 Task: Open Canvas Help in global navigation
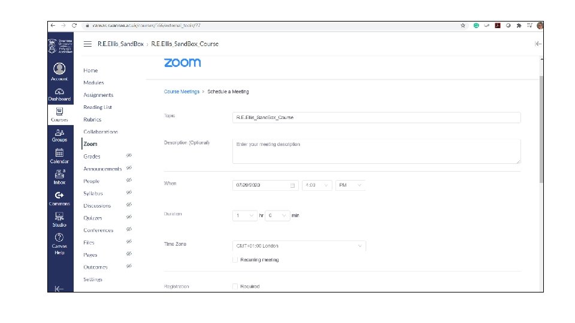(59, 244)
